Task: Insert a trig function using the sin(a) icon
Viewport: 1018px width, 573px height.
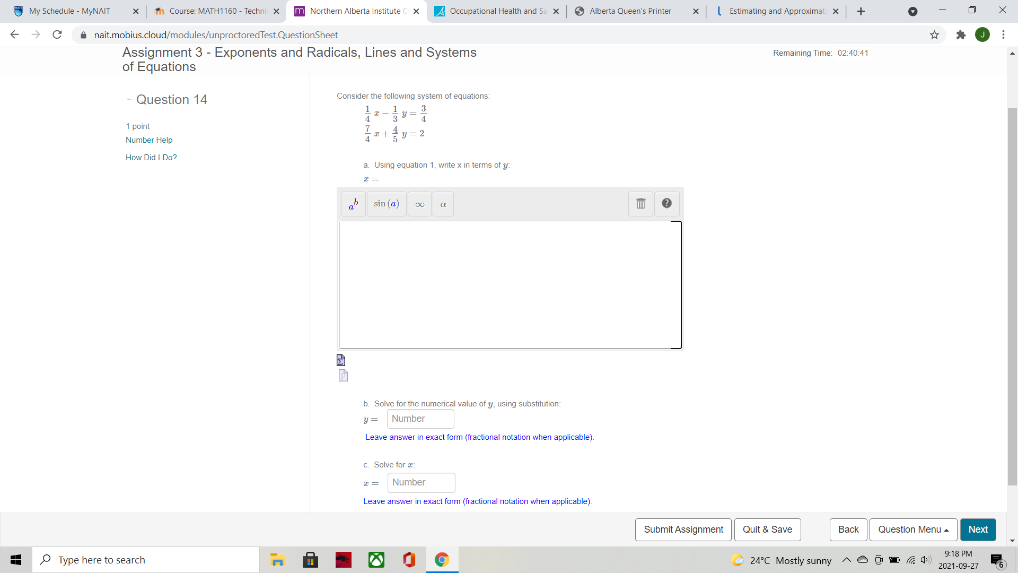Action: coord(386,204)
